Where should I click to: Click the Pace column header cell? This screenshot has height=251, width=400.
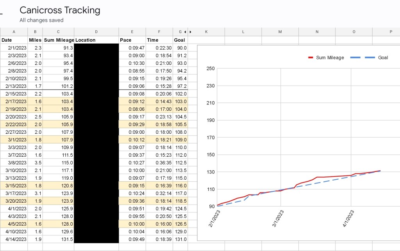(132, 40)
